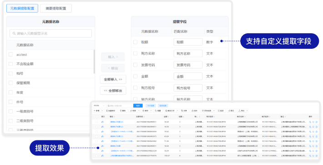This screenshot has height=165, width=323.
Task: Open the attachment icon in the 43.69 row
Action: 102,136
